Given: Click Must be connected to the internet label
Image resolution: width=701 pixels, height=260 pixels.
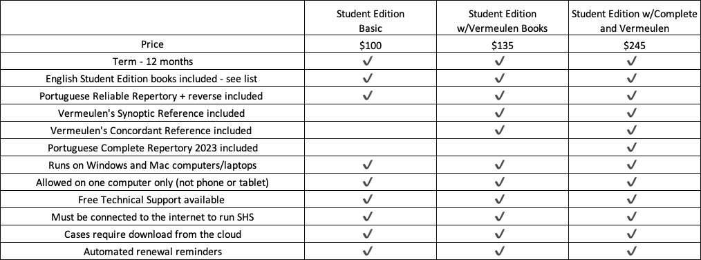Looking at the screenshot, I should (x=153, y=217).
